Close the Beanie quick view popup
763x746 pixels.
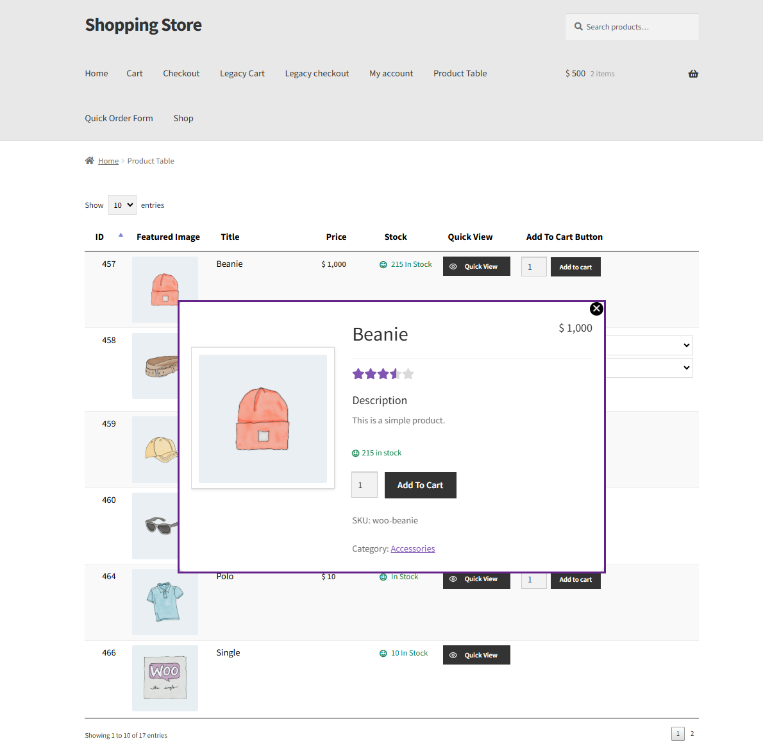pyautogui.click(x=596, y=309)
